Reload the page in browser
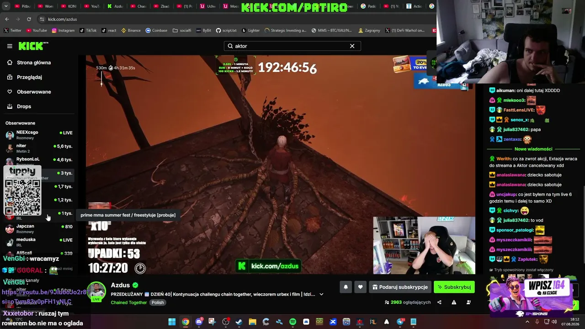 pyautogui.click(x=29, y=19)
